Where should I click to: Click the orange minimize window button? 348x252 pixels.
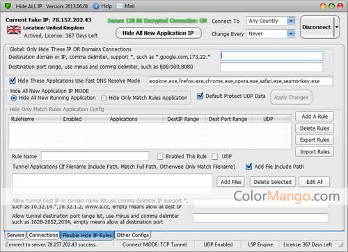coord(323,6)
